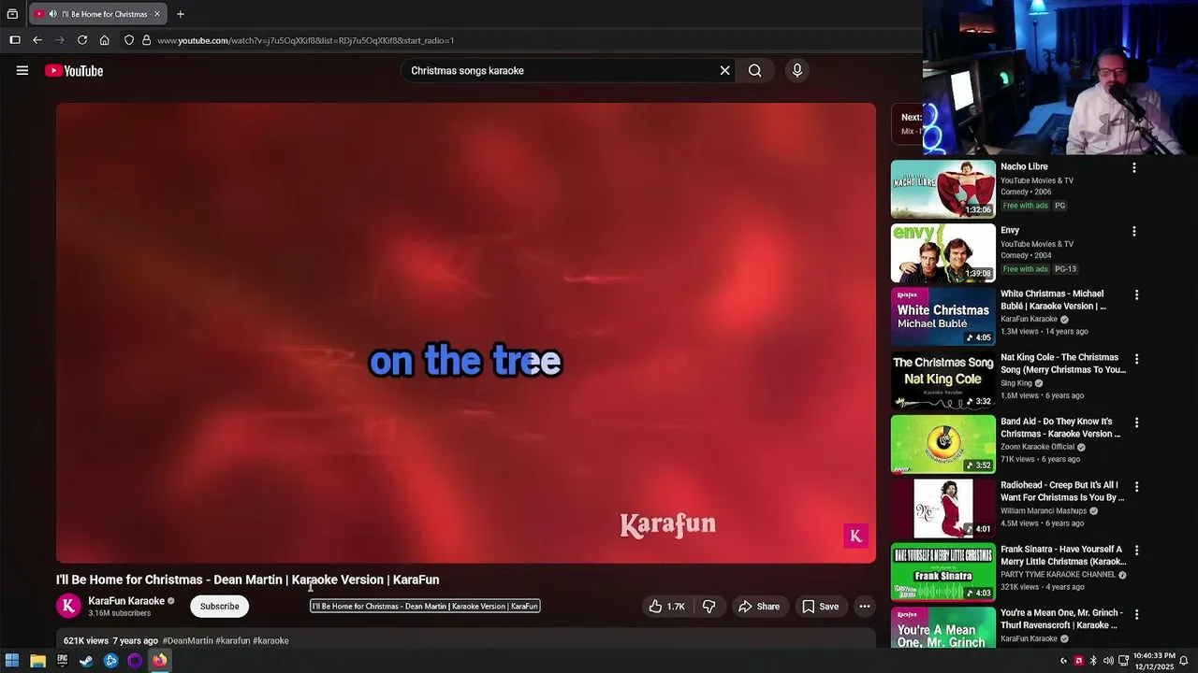
Task: Open the You're a Mean One title
Action: point(1060,620)
